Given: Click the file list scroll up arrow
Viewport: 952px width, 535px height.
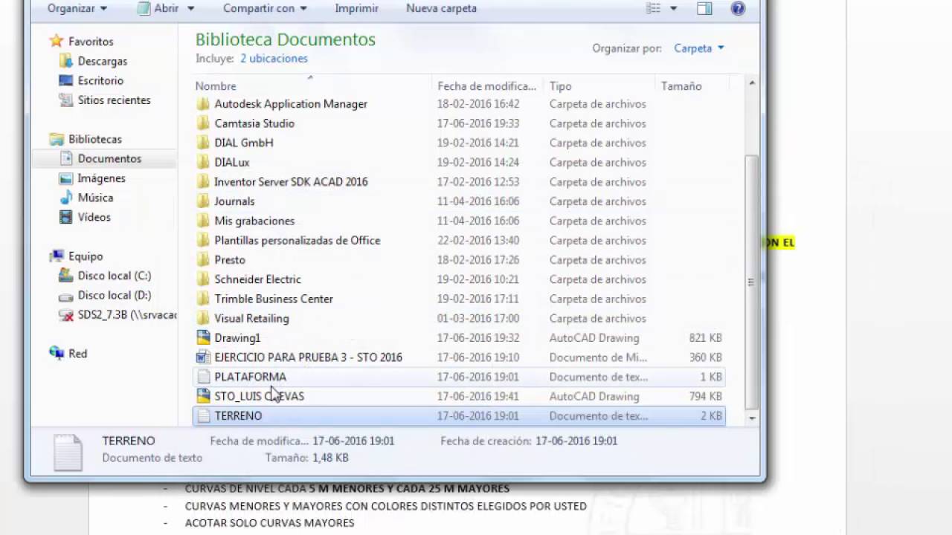Looking at the screenshot, I should [x=752, y=83].
